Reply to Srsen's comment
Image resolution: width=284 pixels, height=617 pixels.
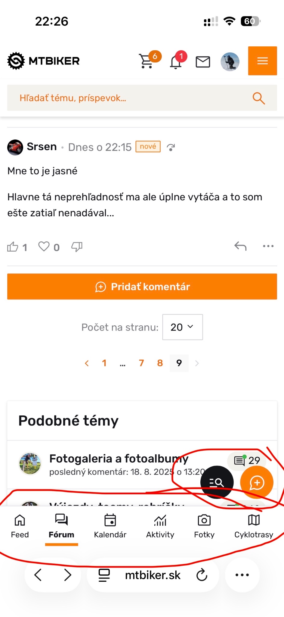[240, 246]
